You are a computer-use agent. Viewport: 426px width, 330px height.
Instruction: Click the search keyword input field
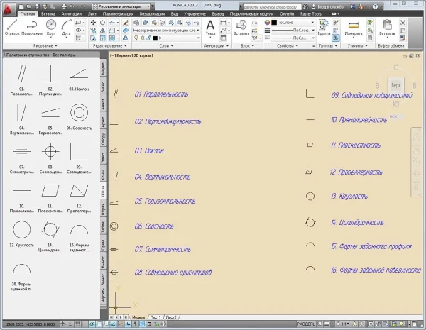click(272, 7)
